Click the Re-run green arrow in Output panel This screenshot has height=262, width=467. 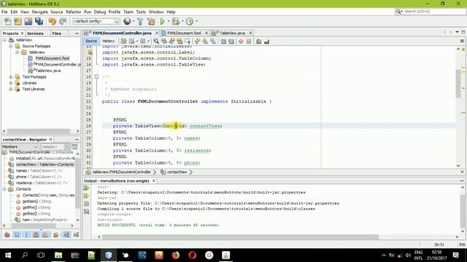click(x=86, y=188)
